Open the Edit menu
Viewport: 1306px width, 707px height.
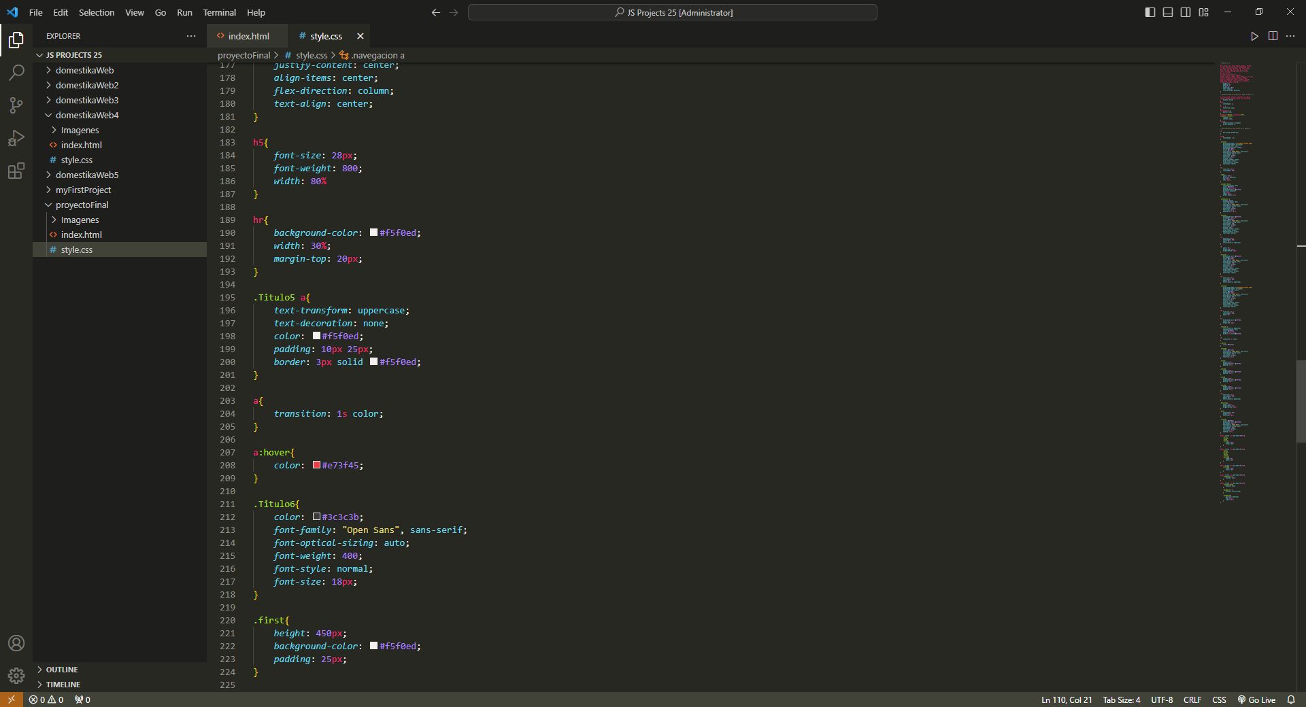(61, 12)
